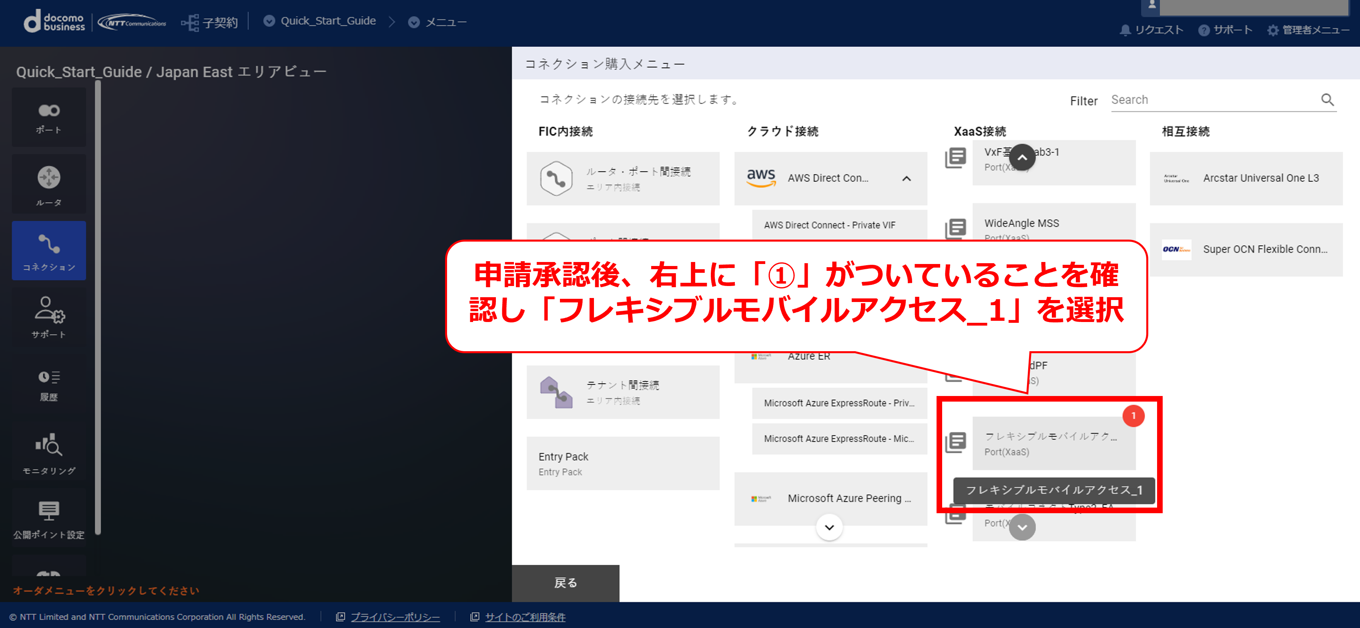This screenshot has width=1360, height=628.
Task: Select Microsoft Azure ExpressRoute - Priv...
Action: point(839,403)
